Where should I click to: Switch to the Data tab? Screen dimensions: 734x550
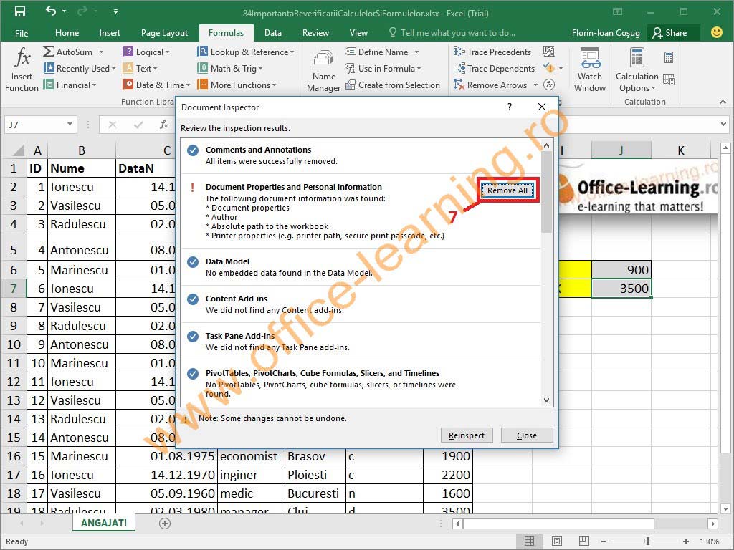pos(273,33)
